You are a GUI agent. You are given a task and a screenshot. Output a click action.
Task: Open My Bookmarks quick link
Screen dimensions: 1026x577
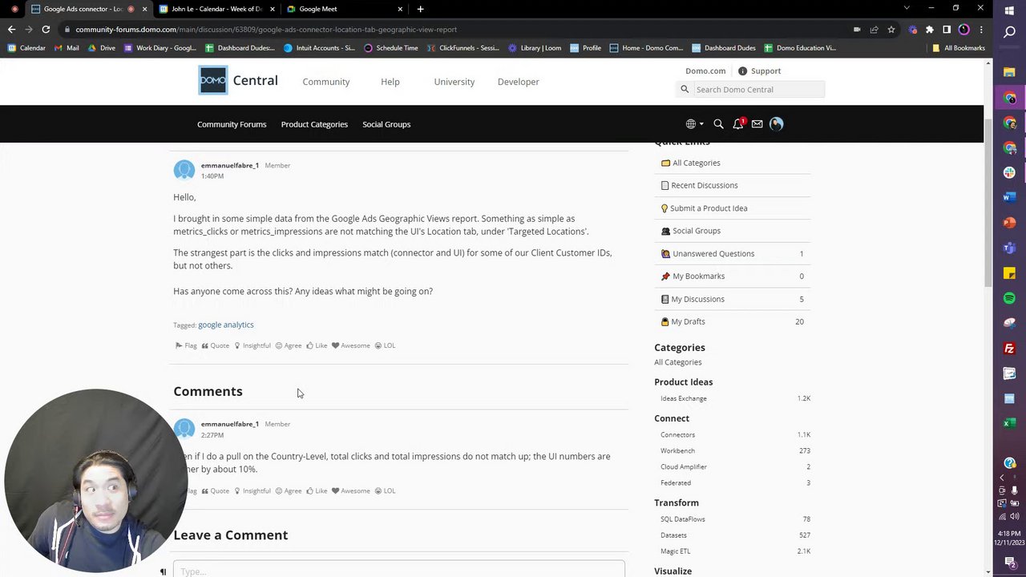tap(693, 276)
